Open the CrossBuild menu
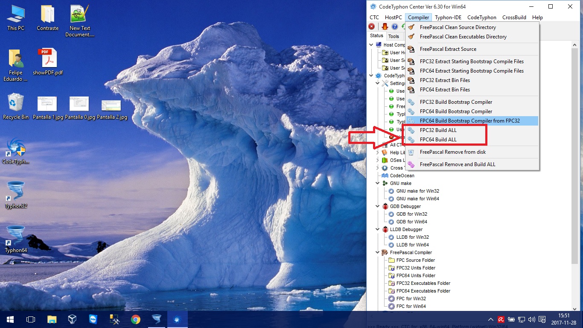The image size is (583, 328). point(515,18)
